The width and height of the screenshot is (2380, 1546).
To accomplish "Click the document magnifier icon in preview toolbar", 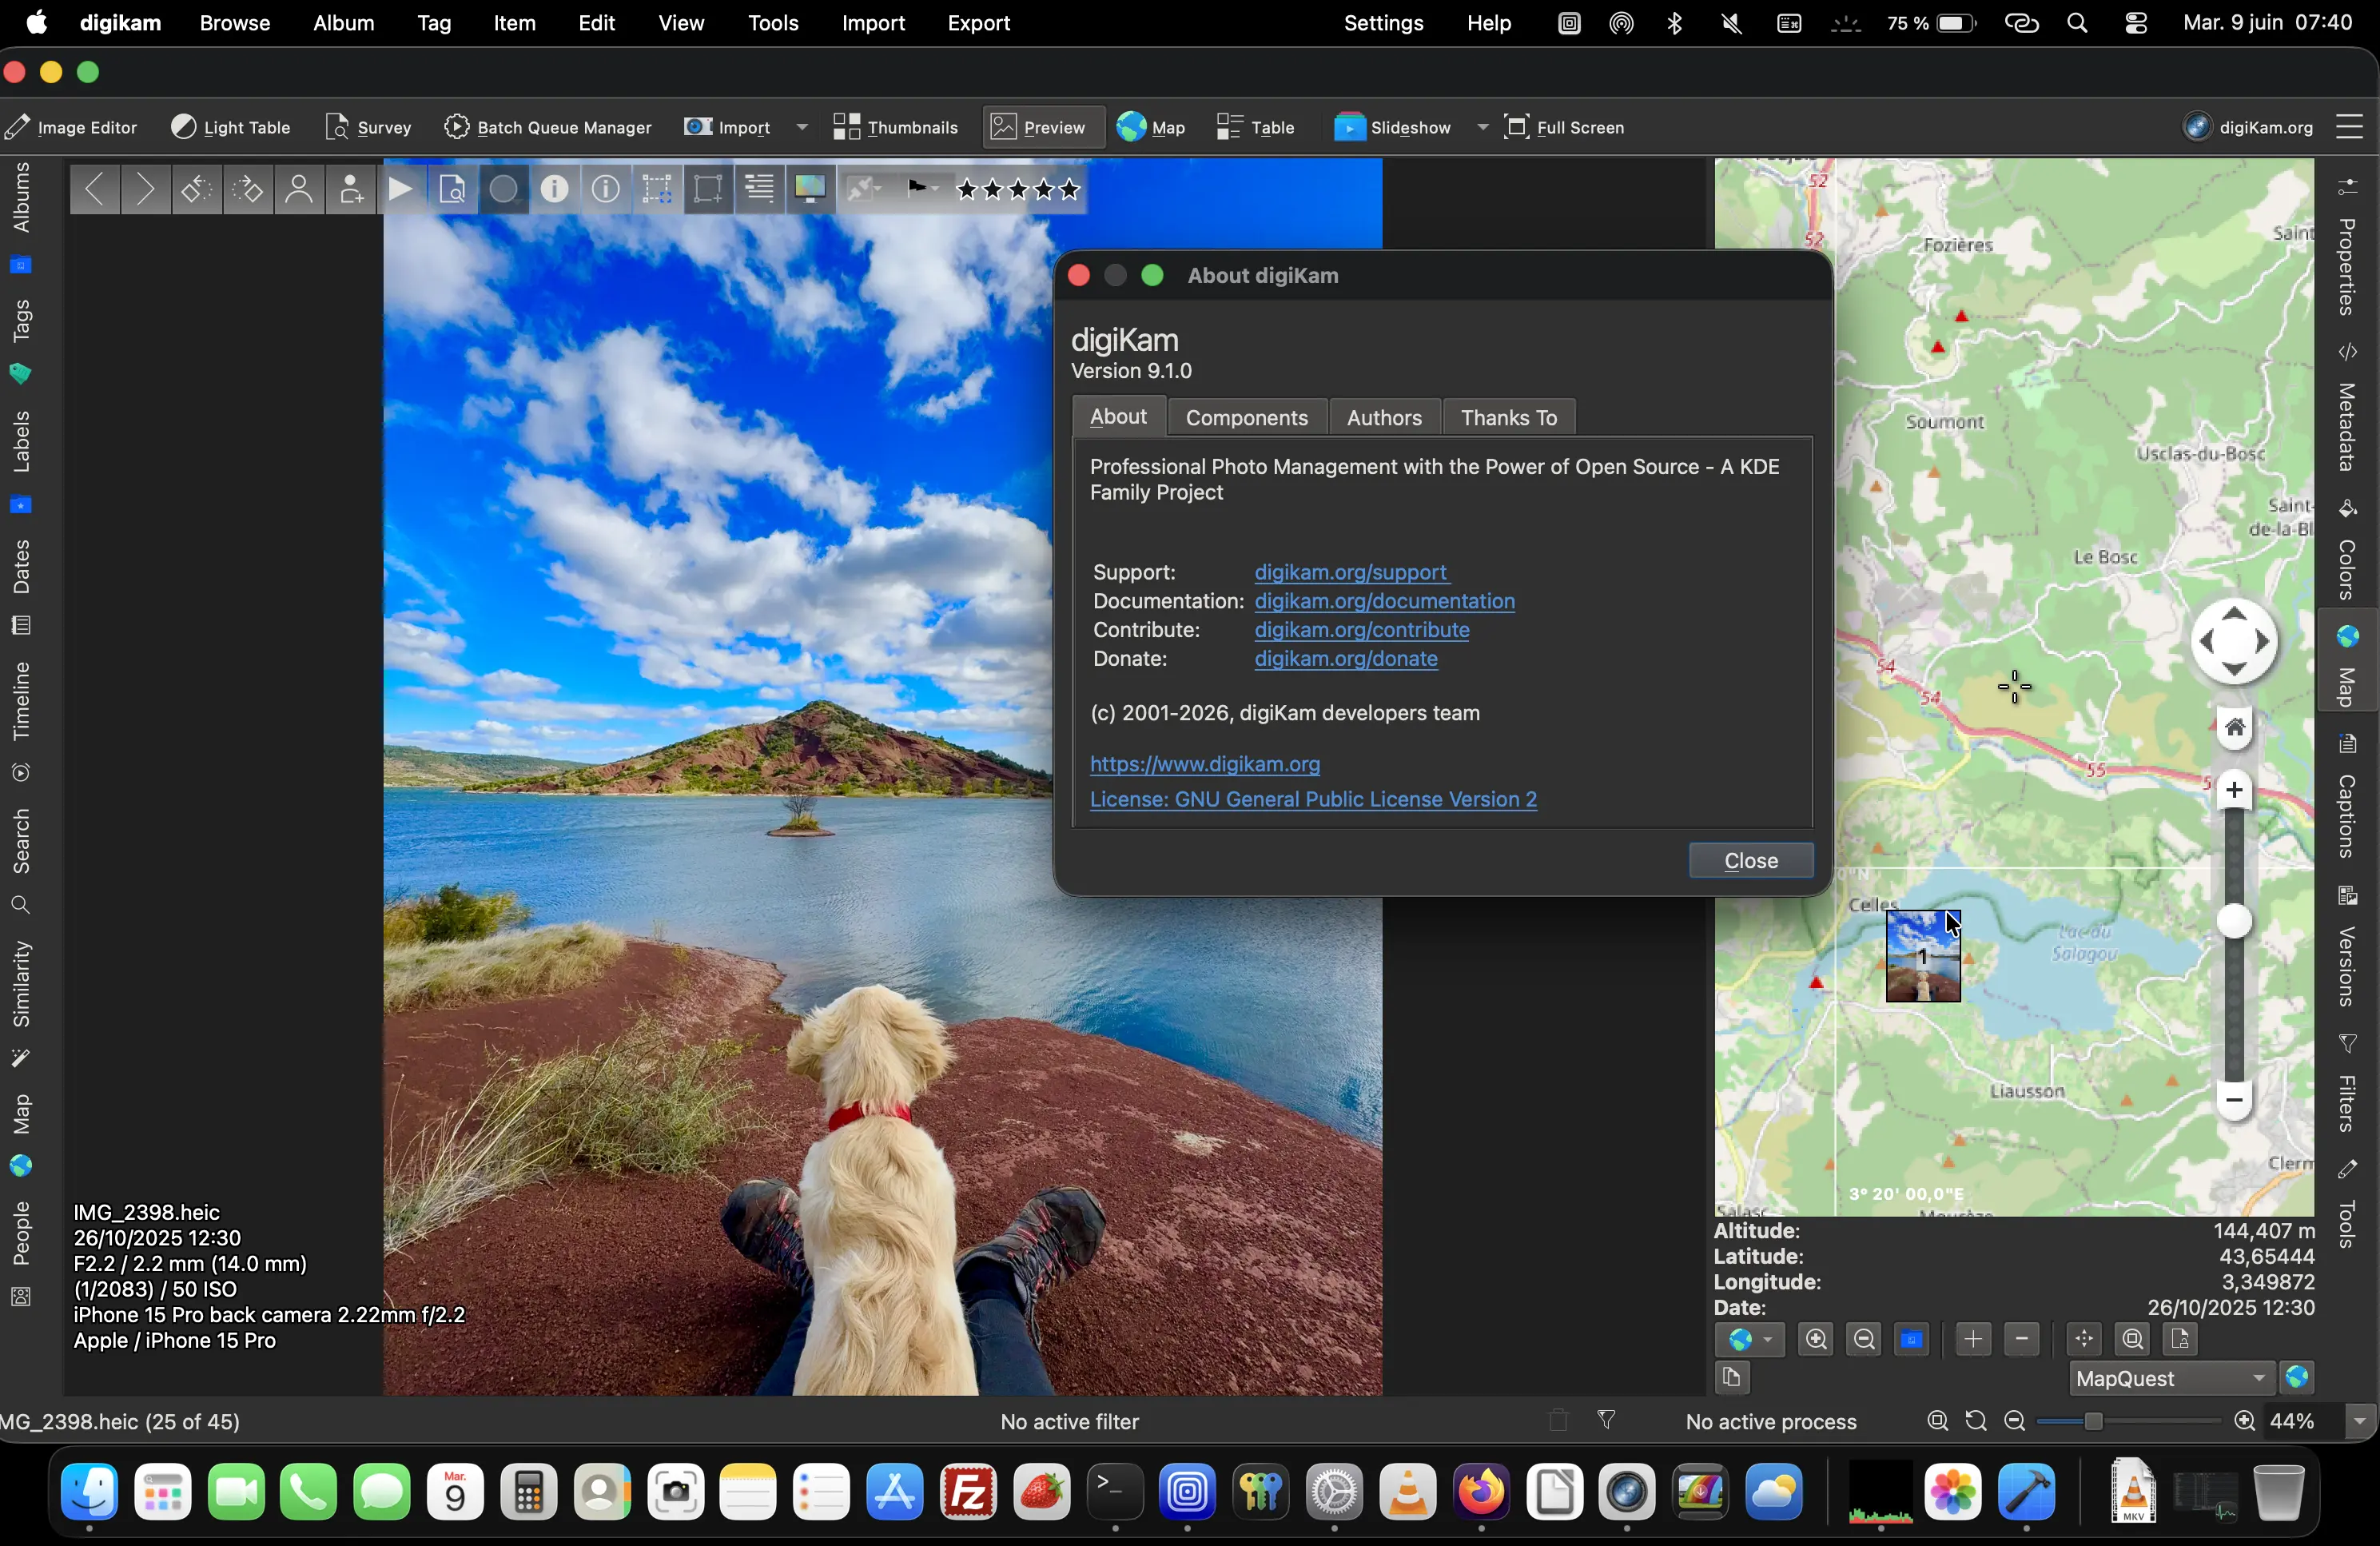I will pyautogui.click(x=452, y=189).
